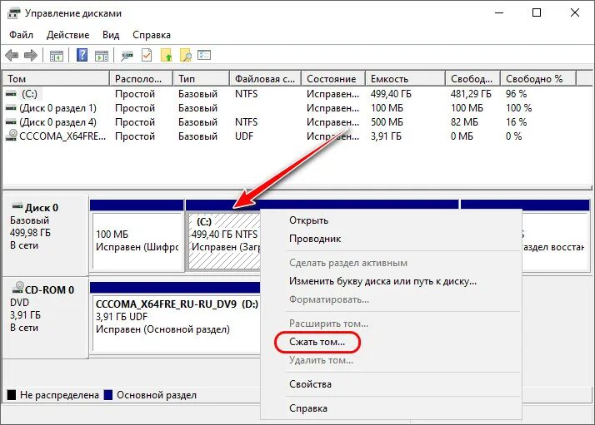Click the CD-ROM 0 DVD label panel
The height and width of the screenshot is (425, 595).
[x=46, y=318]
